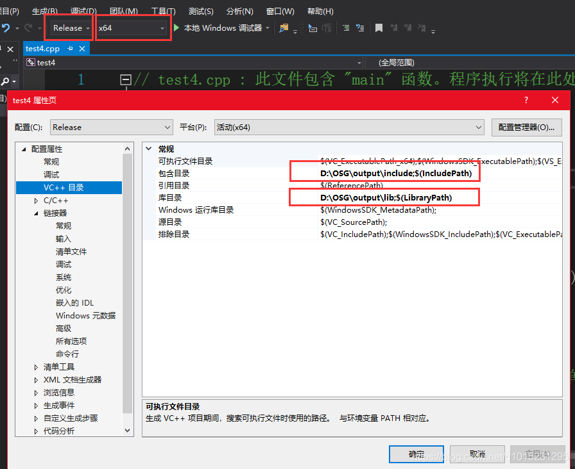Select 命令行 under 链接器
The height and width of the screenshot is (469, 575).
67,354
